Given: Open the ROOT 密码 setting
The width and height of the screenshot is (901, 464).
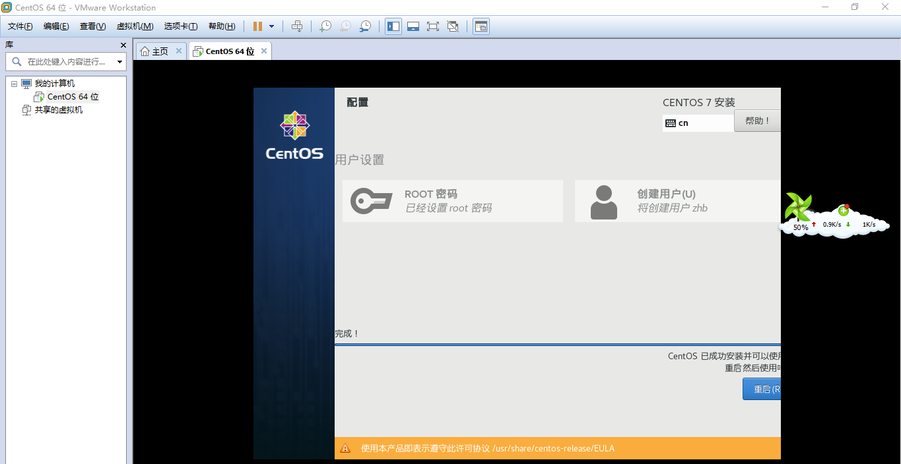Looking at the screenshot, I should (x=453, y=201).
